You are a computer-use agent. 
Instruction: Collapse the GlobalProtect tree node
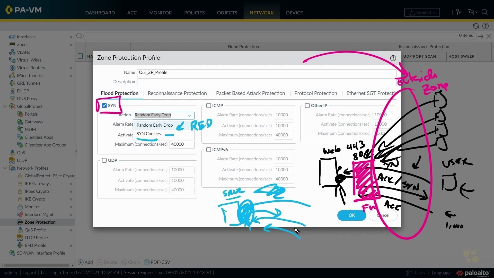click(x=5, y=106)
